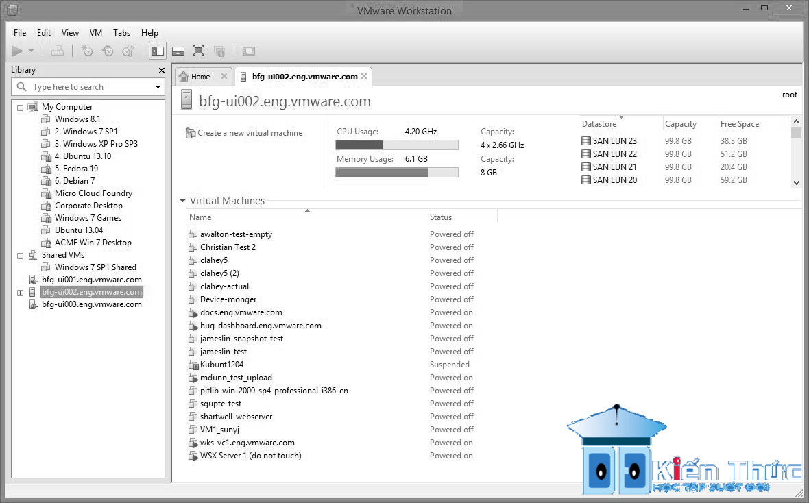Select Windows 8.1 in the library

77,119
